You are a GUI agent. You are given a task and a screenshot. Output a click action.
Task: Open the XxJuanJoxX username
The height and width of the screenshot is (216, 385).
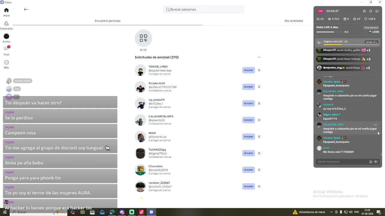(x=157, y=83)
